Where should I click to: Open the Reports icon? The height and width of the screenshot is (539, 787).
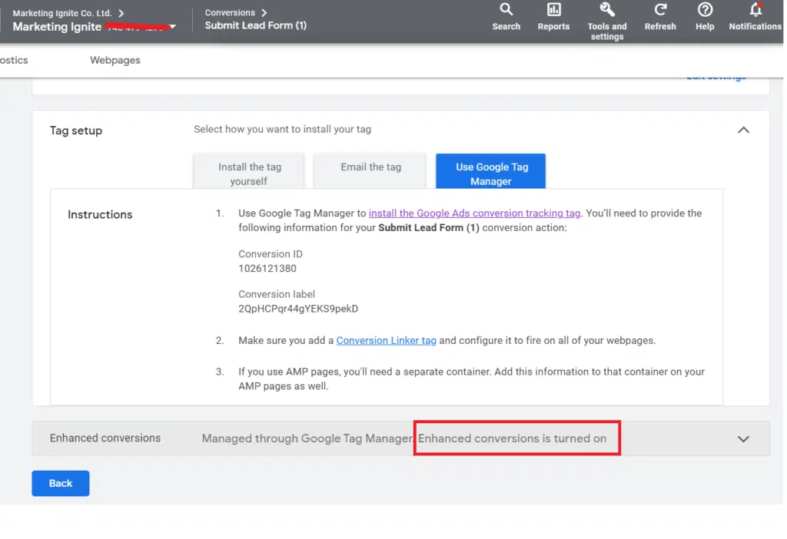point(553,11)
